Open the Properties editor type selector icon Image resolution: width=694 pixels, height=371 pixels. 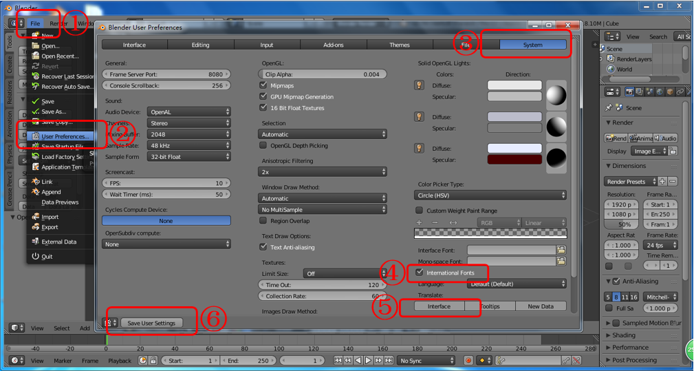coord(613,92)
